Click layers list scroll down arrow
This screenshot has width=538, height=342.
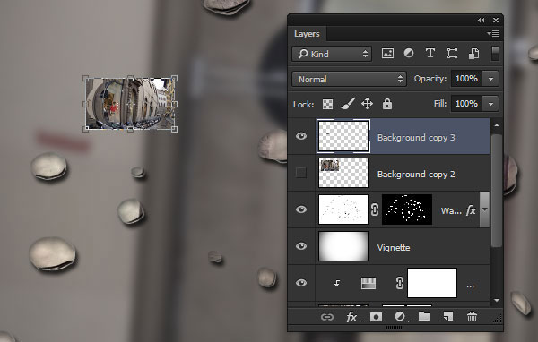497,300
